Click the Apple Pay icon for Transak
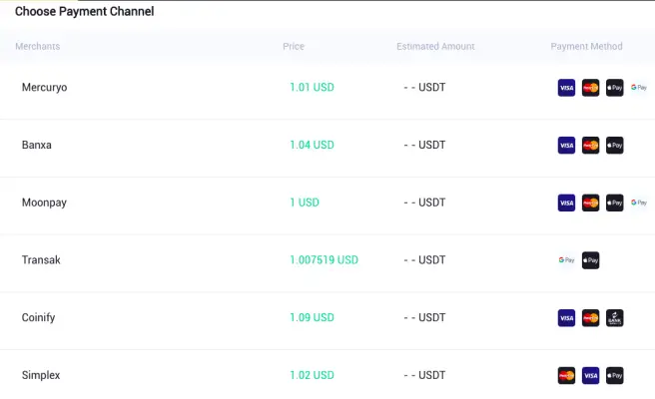655x399 pixels. (x=590, y=260)
